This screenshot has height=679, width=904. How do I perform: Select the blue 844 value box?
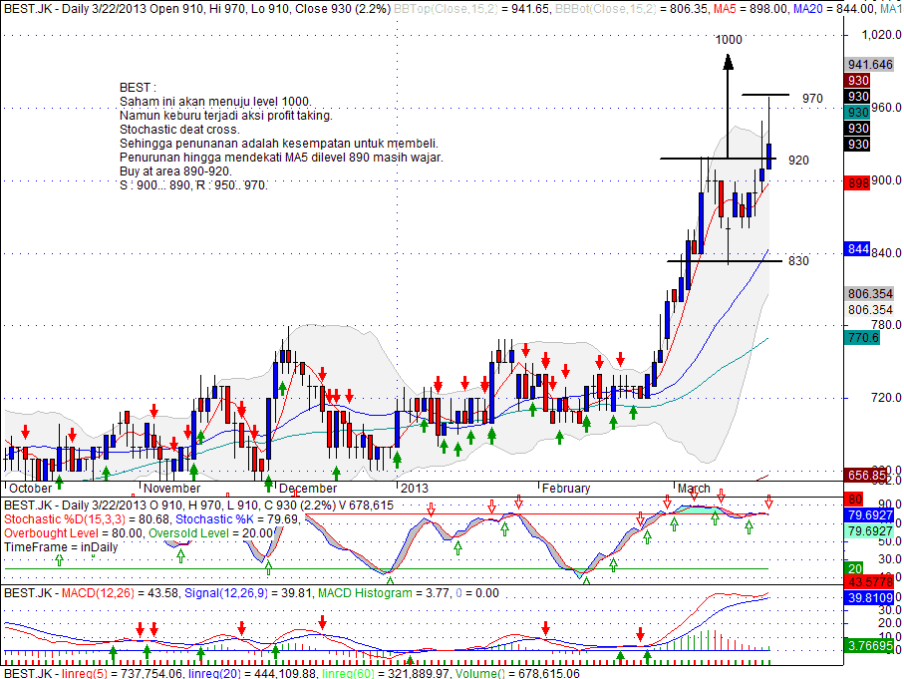(x=858, y=249)
